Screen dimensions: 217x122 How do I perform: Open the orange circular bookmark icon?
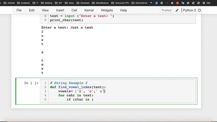(177, 3)
